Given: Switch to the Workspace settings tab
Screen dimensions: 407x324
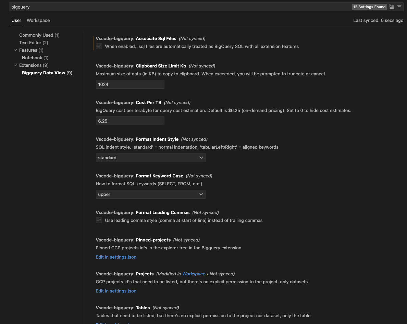Looking at the screenshot, I should [38, 20].
